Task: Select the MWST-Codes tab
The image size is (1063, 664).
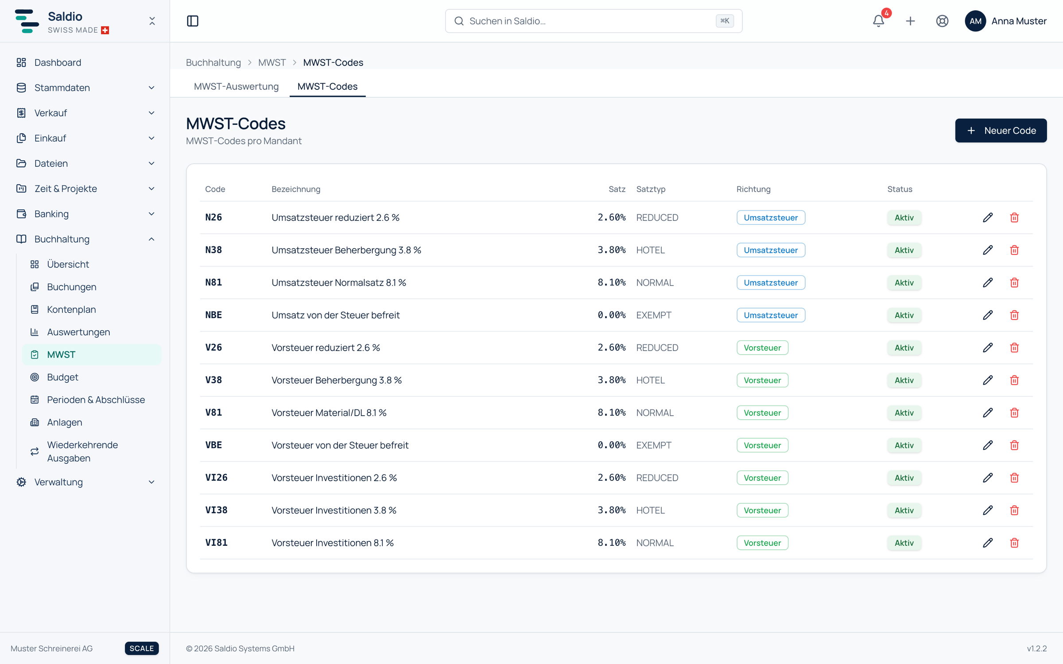Action: [327, 86]
